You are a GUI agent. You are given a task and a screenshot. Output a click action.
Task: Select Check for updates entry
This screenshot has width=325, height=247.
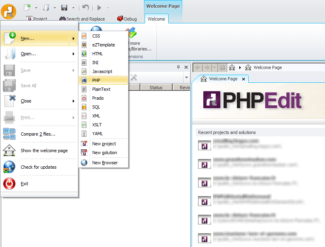click(39, 167)
